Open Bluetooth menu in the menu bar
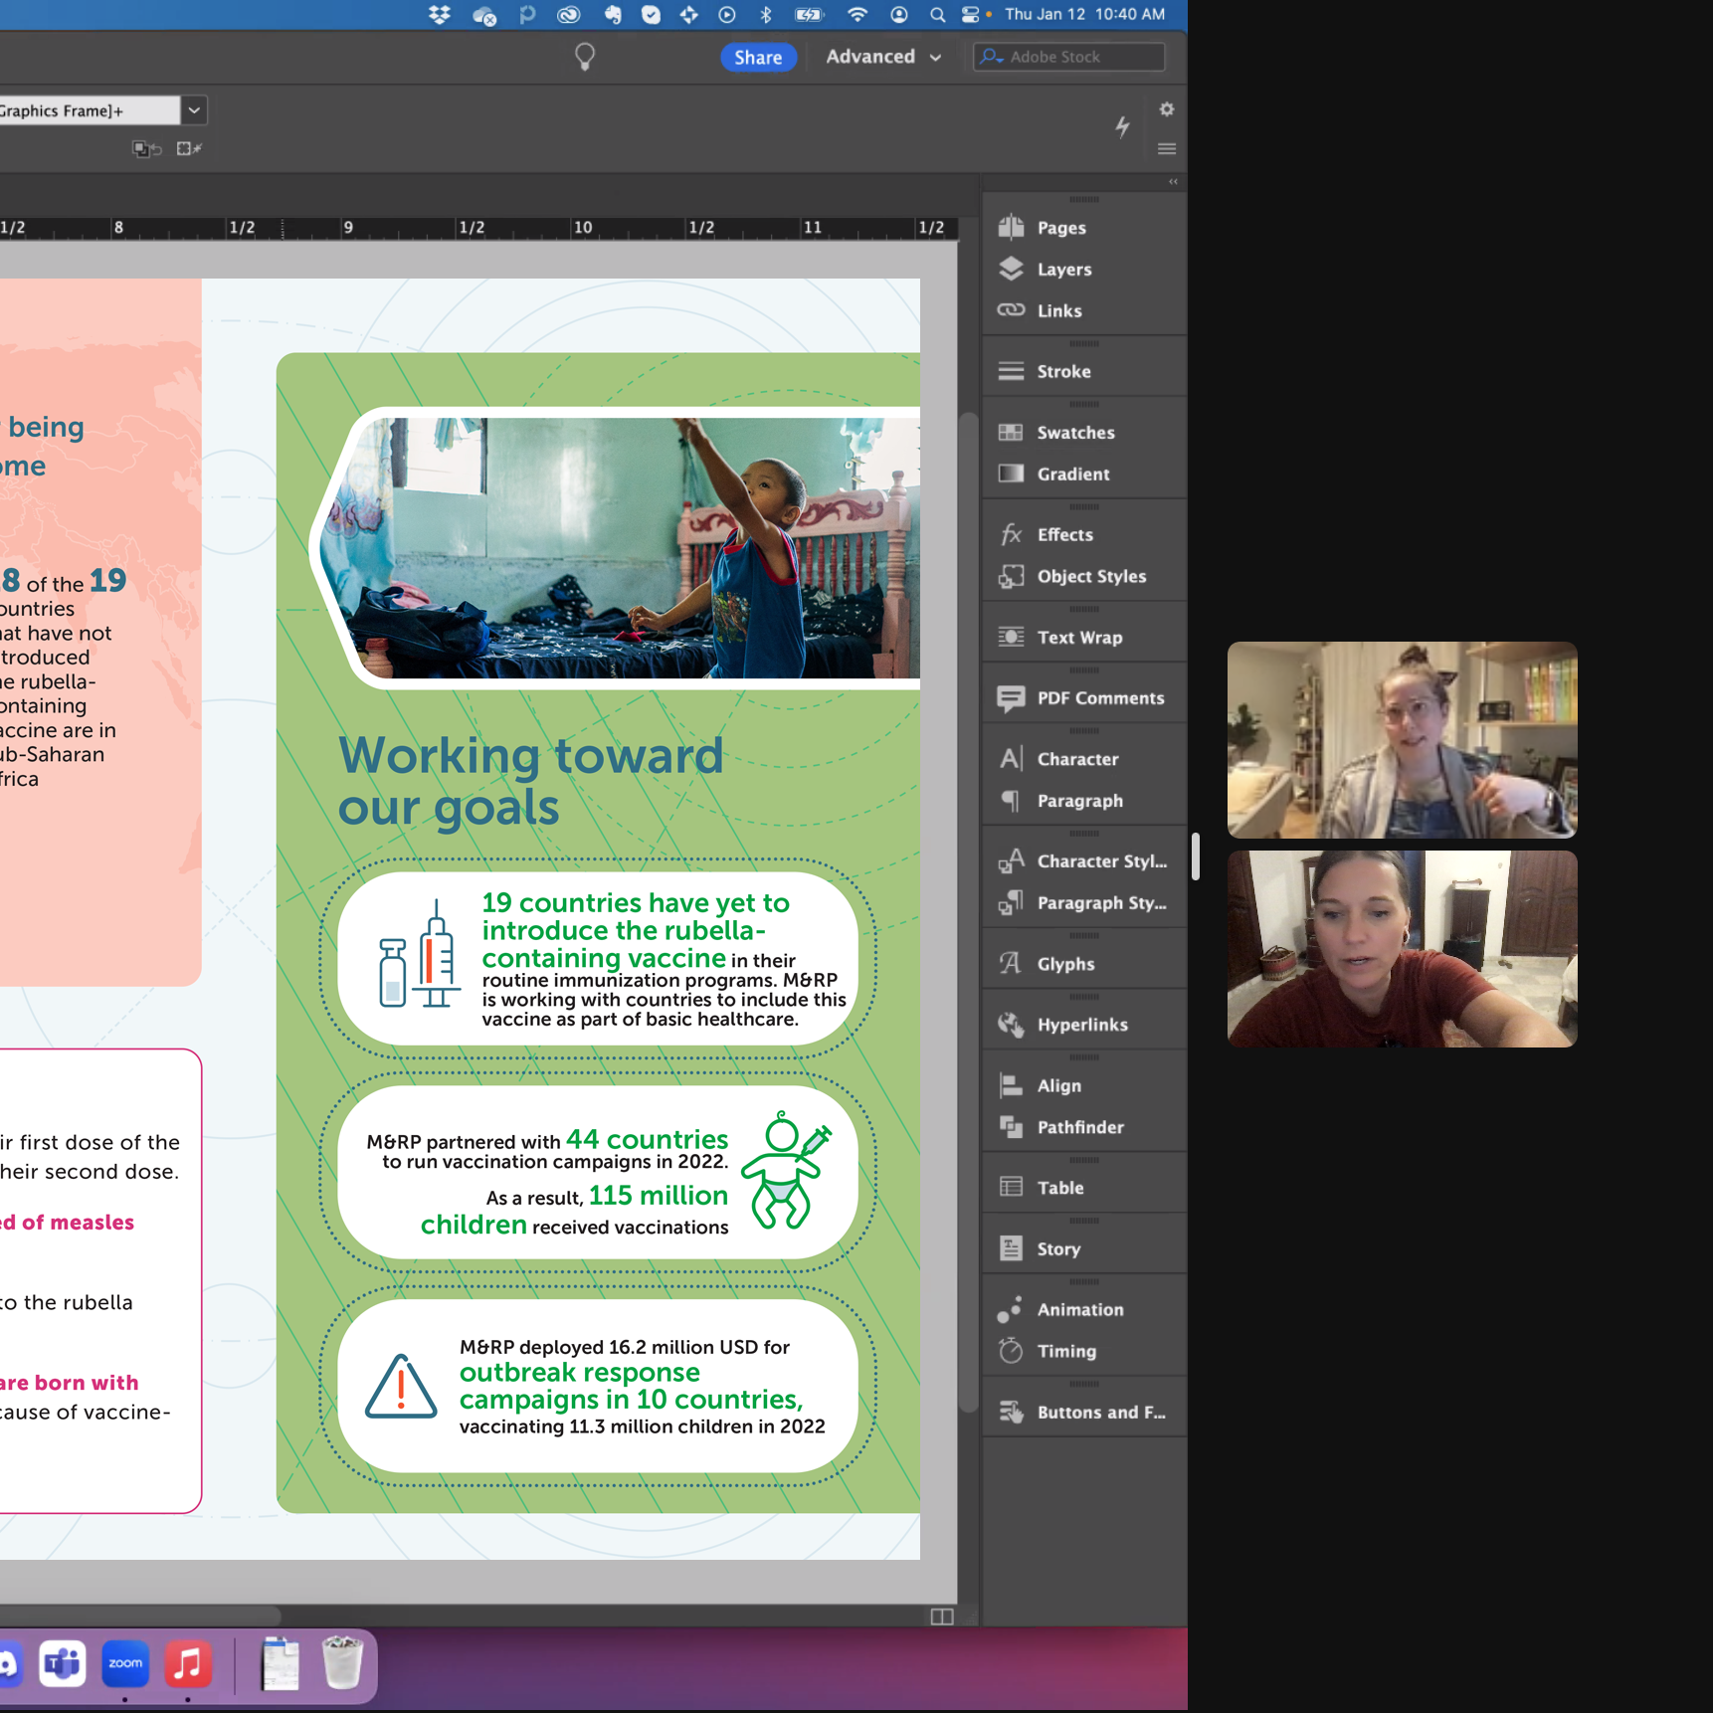The width and height of the screenshot is (1713, 1713). 766,14
